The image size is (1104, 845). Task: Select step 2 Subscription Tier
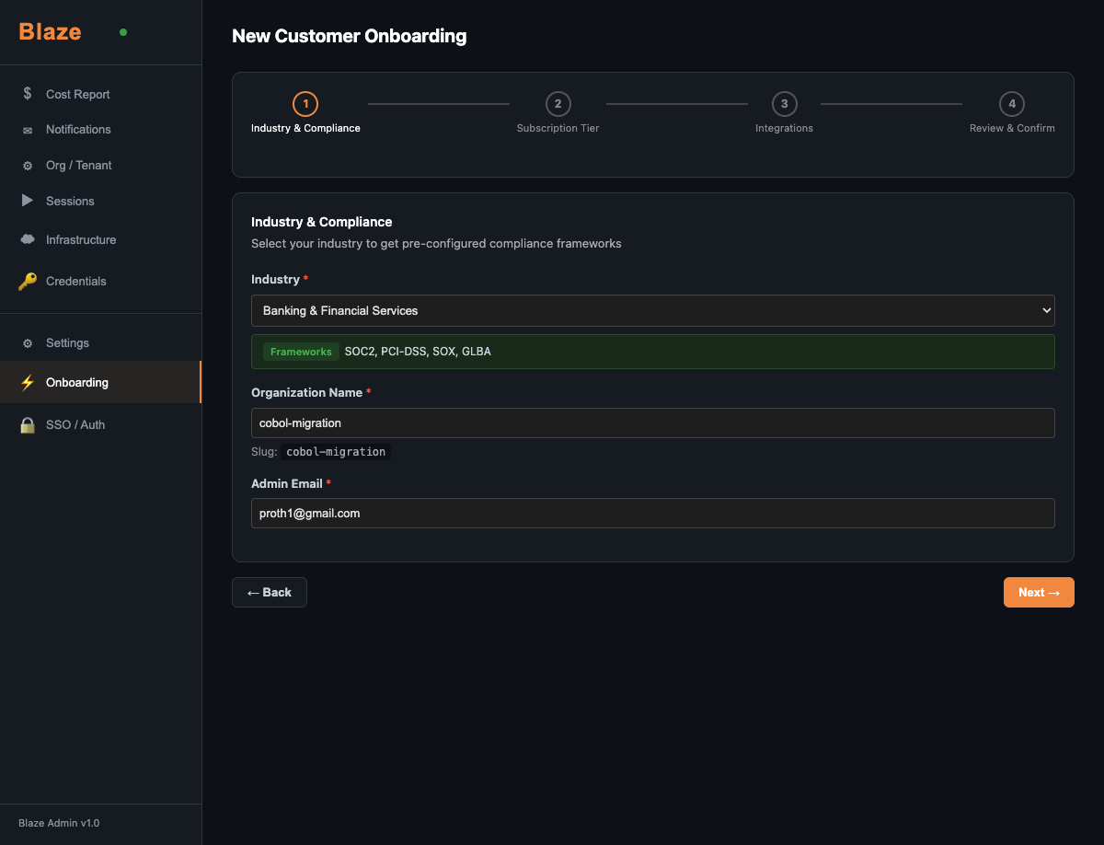(x=558, y=104)
